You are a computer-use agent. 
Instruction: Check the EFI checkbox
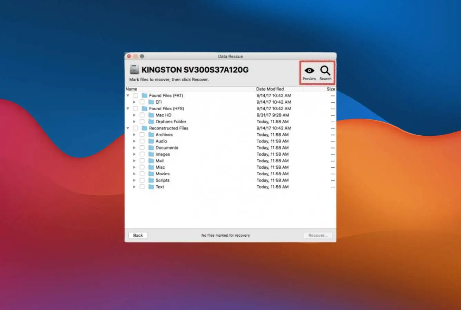click(x=142, y=102)
